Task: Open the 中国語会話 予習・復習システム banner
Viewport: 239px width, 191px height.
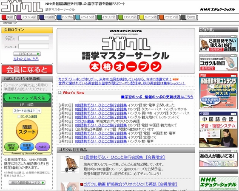Action: click(x=218, y=131)
